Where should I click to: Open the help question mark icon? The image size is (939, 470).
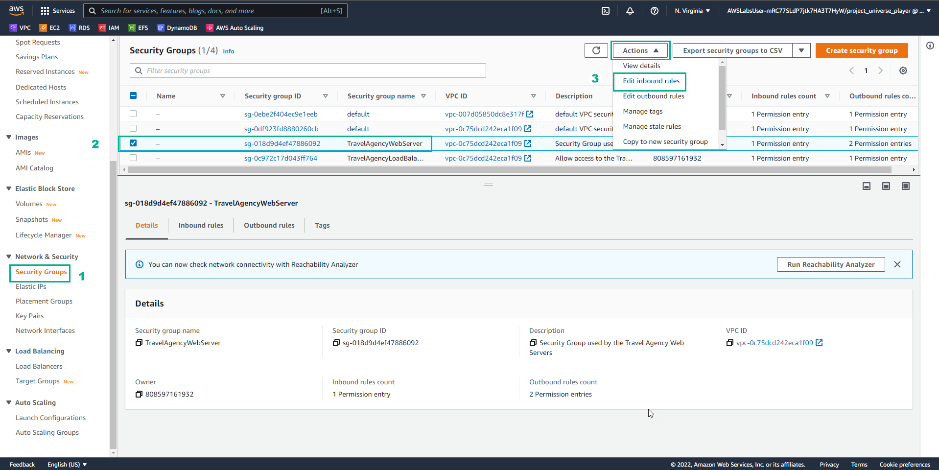655,11
